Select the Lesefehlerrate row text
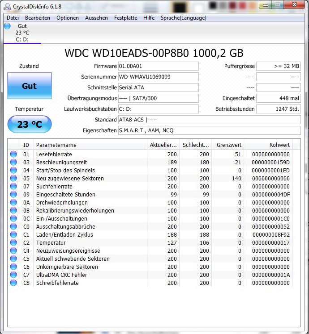309x334 pixels. (54, 154)
